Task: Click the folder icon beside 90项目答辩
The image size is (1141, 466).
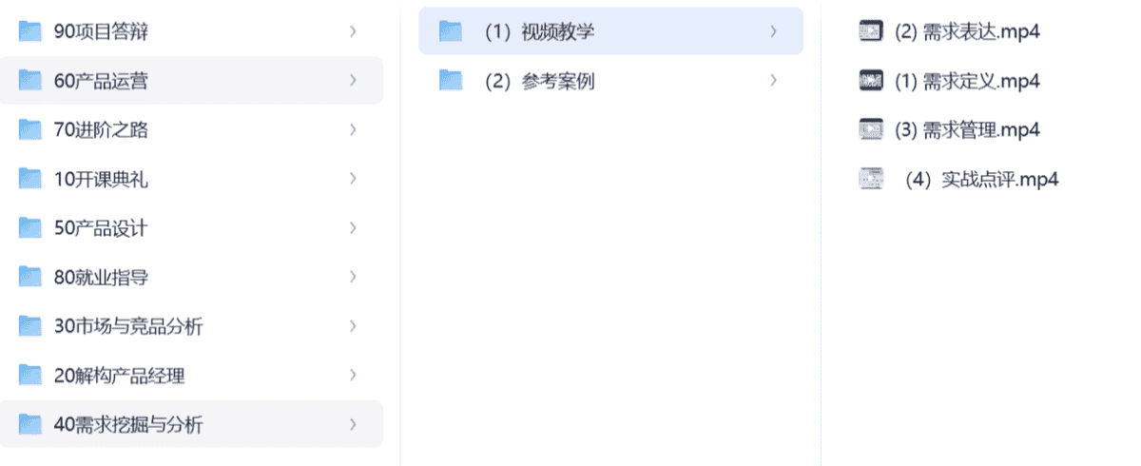Action: (30, 31)
